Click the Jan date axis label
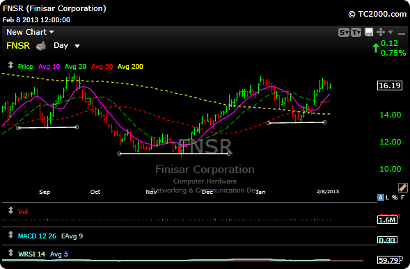 (260, 192)
